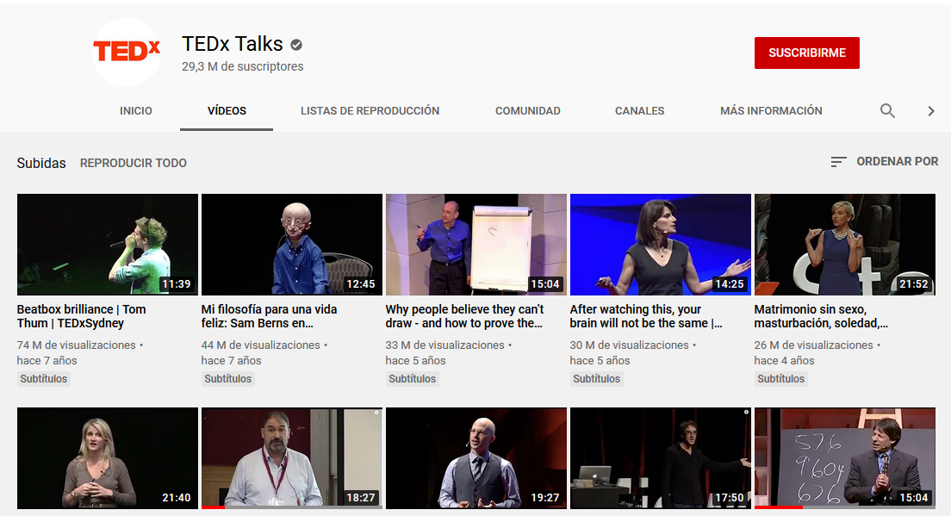
Task: Click the 30 M de visualizaciones text
Action: pyautogui.click(x=630, y=345)
